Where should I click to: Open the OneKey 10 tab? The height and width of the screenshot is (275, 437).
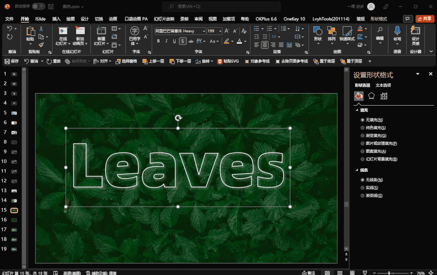[294, 19]
